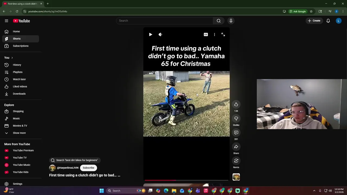Bookmark this page with the star
Image resolution: width=347 pixels, height=195 pixels.
pos(311,11)
